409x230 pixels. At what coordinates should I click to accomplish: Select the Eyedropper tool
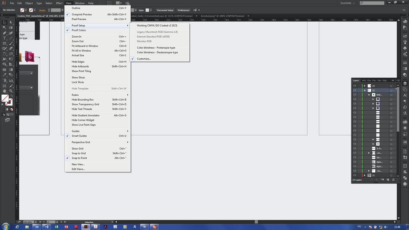[x=4, y=75]
